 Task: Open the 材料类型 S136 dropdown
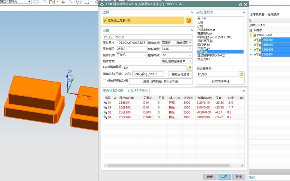(190, 49)
